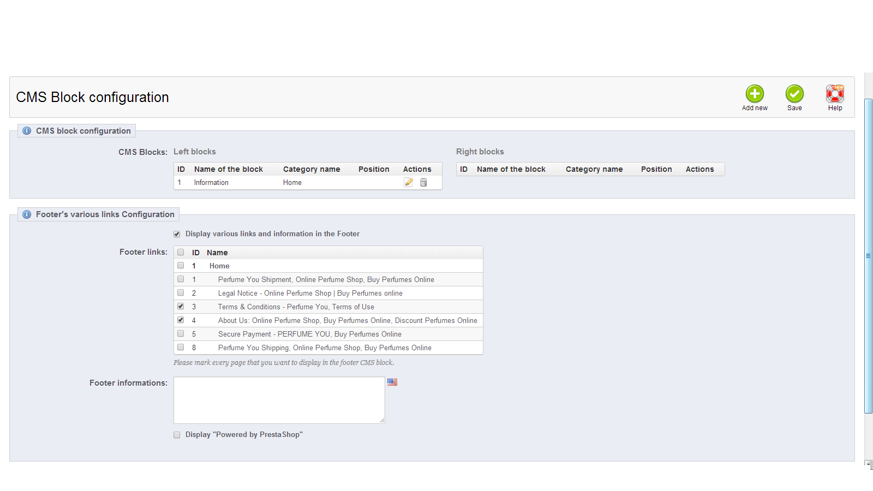
Task: Check the Perfume You Shipping checkbox
Action: coord(181,348)
